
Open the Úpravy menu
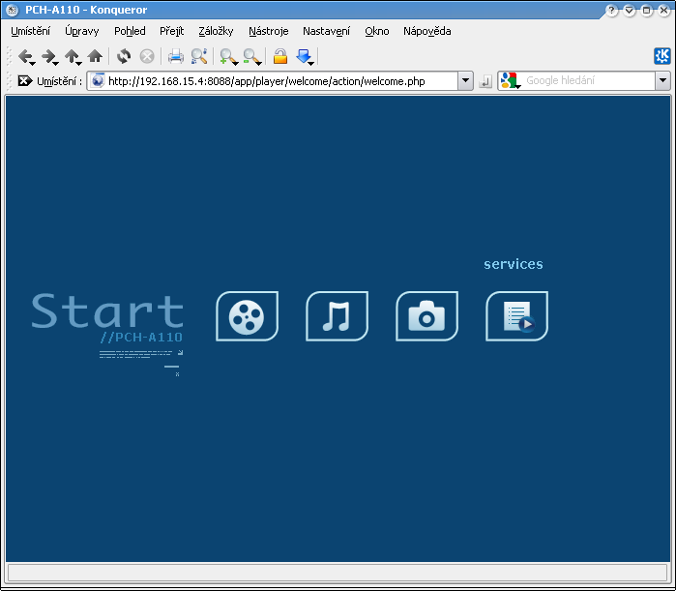[82, 31]
